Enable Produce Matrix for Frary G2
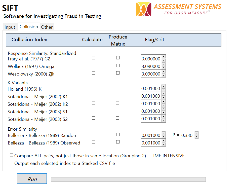 (x=118, y=58)
